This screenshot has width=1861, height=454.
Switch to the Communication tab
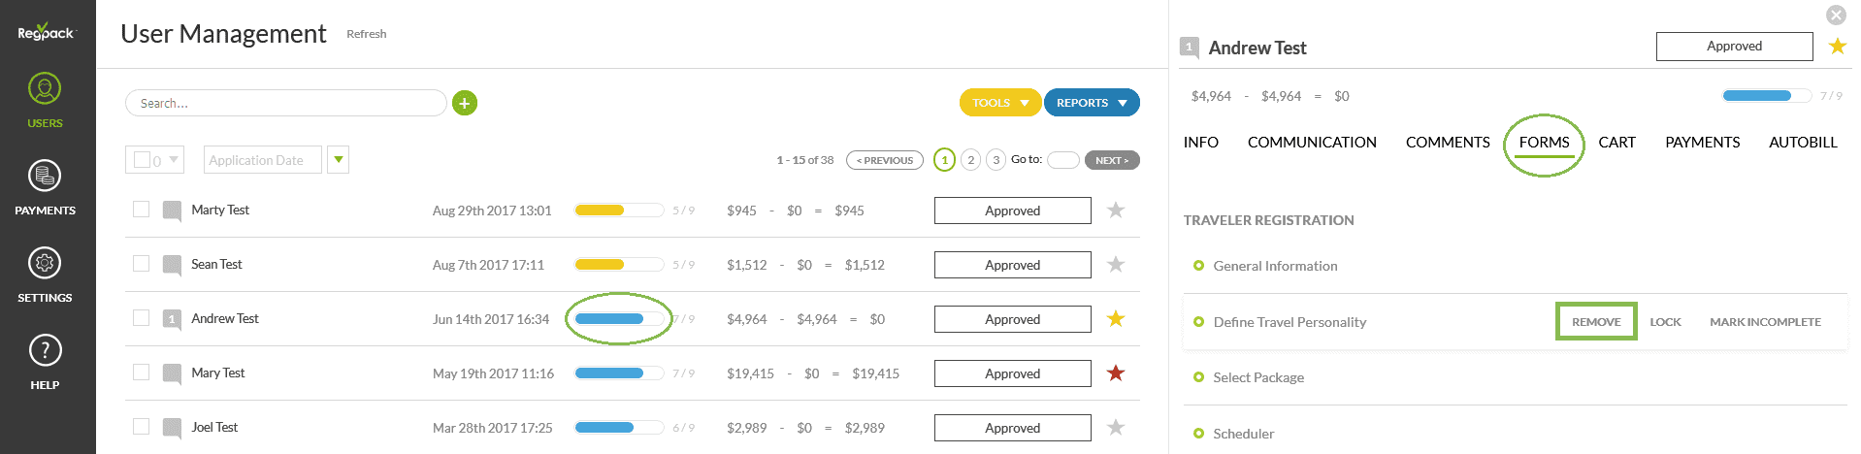[1312, 143]
